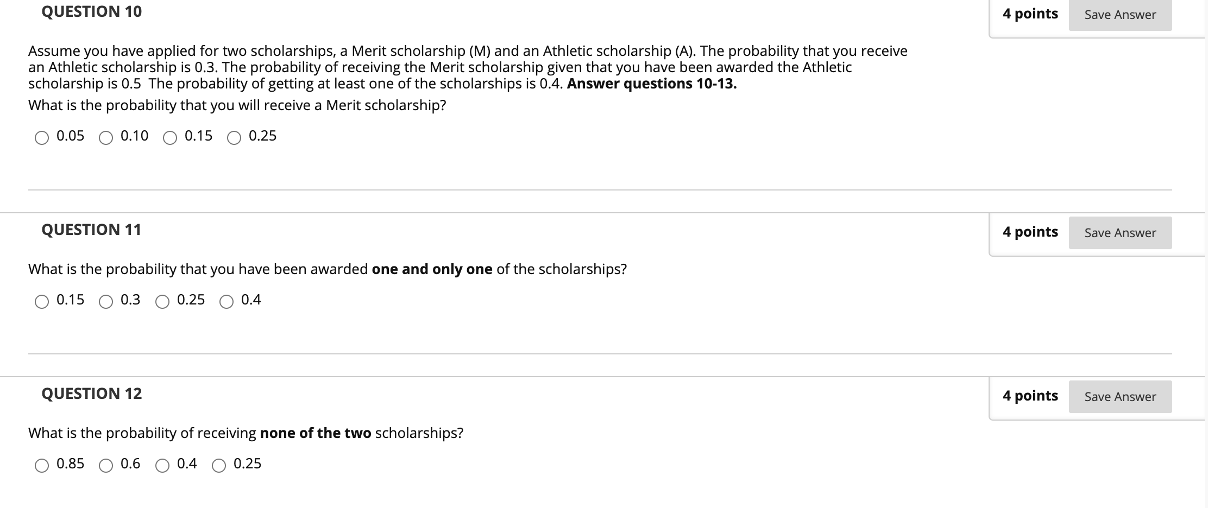
Task: Click Save Answer for Question 10
Action: click(1120, 15)
